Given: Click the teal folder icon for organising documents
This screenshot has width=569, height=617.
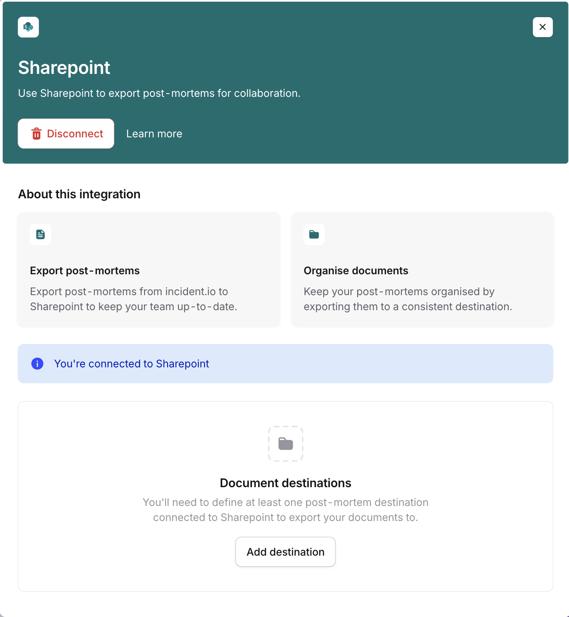Looking at the screenshot, I should [314, 234].
